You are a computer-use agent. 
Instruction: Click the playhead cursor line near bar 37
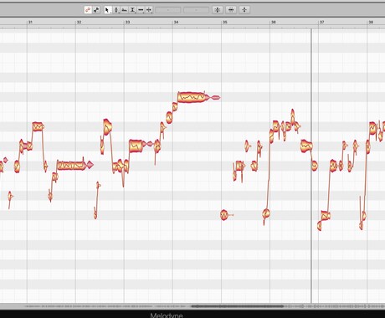pos(311,165)
